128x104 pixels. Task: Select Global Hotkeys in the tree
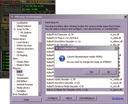point(24,26)
